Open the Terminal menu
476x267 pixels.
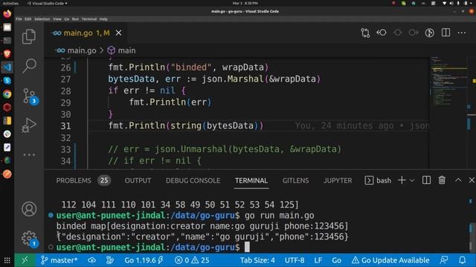pos(89,19)
